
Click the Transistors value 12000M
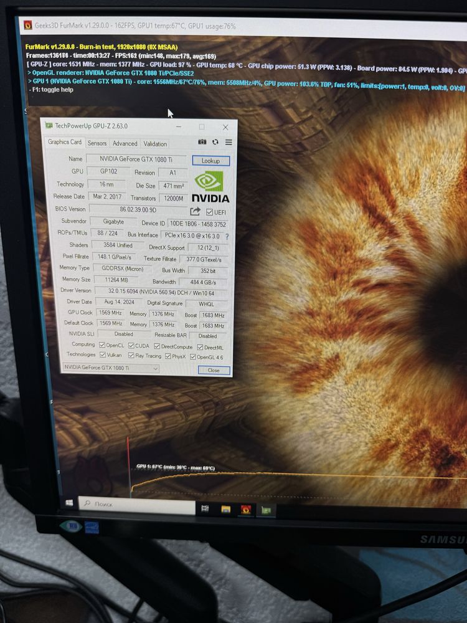pos(174,198)
